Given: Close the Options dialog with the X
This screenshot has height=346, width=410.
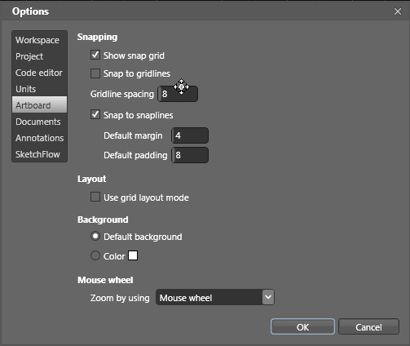Looking at the screenshot, I should coord(398,11).
